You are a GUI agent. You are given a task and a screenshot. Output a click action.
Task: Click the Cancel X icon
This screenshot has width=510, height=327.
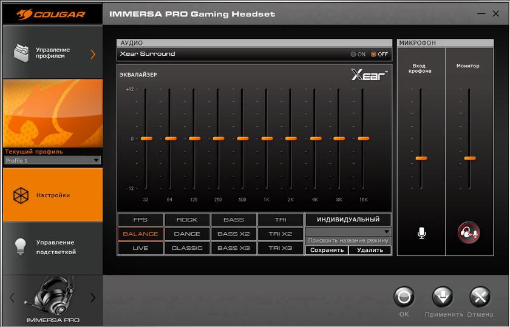point(480,297)
